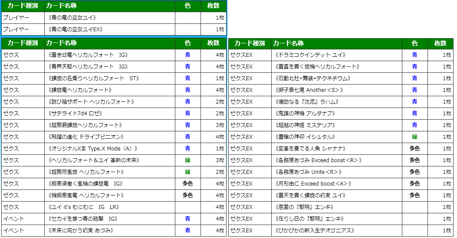Viewport: 457px width, 238px height.
Task: Select 《蒼雲を貫く旋機ヘリカルフォート》 card name
Action: (x=317, y=67)
